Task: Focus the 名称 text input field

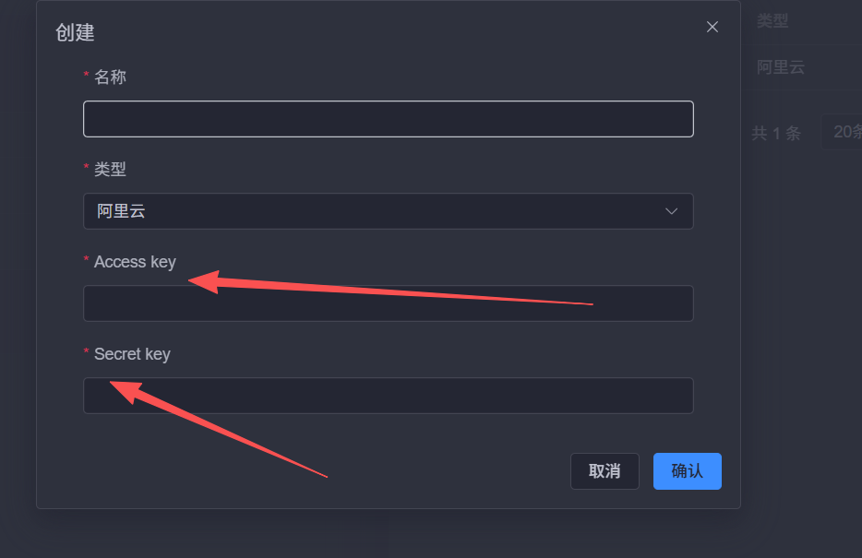Action: [388, 119]
